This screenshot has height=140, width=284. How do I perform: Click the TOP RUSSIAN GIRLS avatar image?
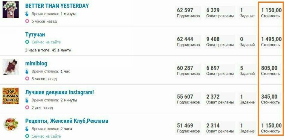tap(11, 96)
